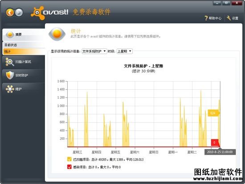Minimize the avast window
The image size is (245, 184).
tap(217, 3)
